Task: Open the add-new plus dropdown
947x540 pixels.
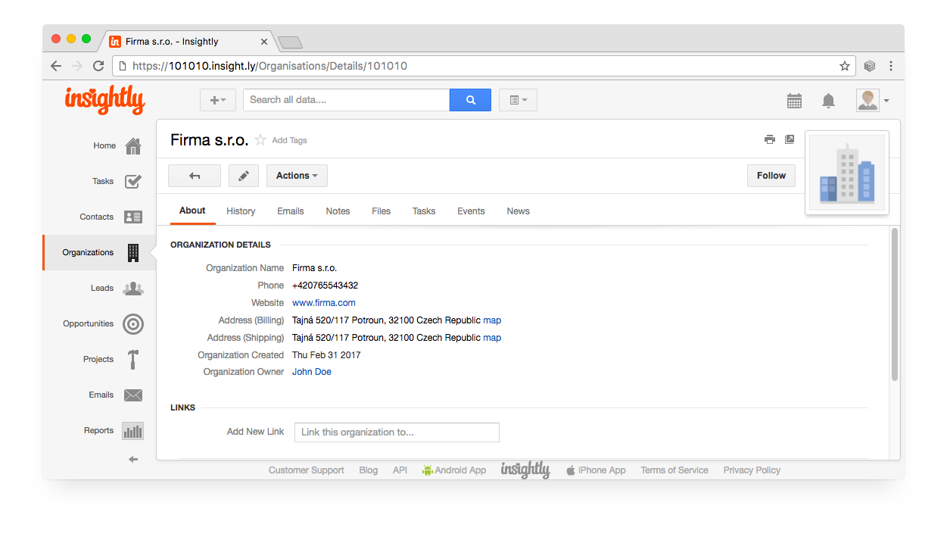Action: 218,100
